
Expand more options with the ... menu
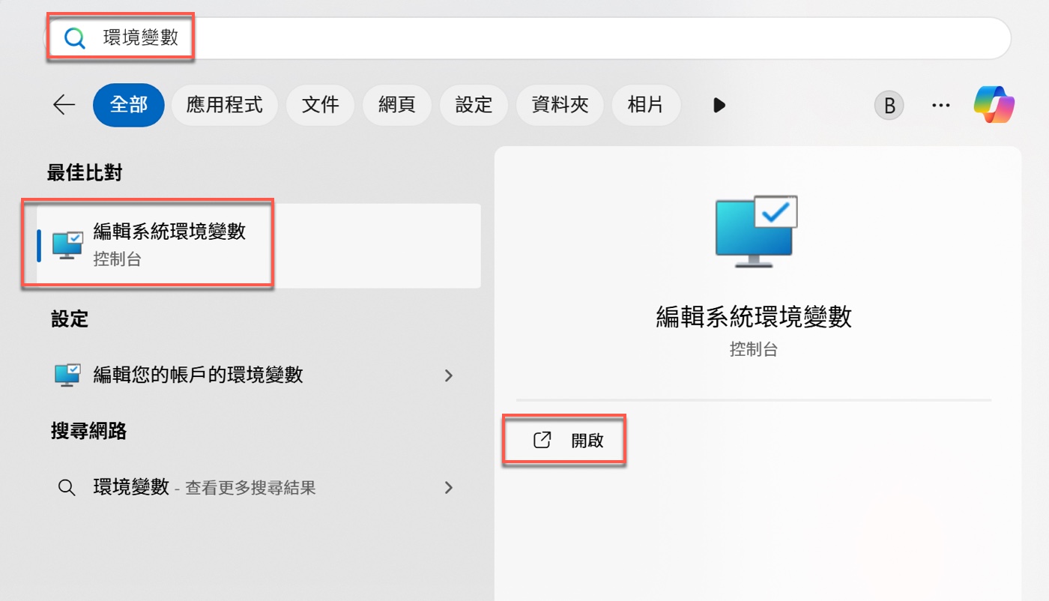click(940, 105)
